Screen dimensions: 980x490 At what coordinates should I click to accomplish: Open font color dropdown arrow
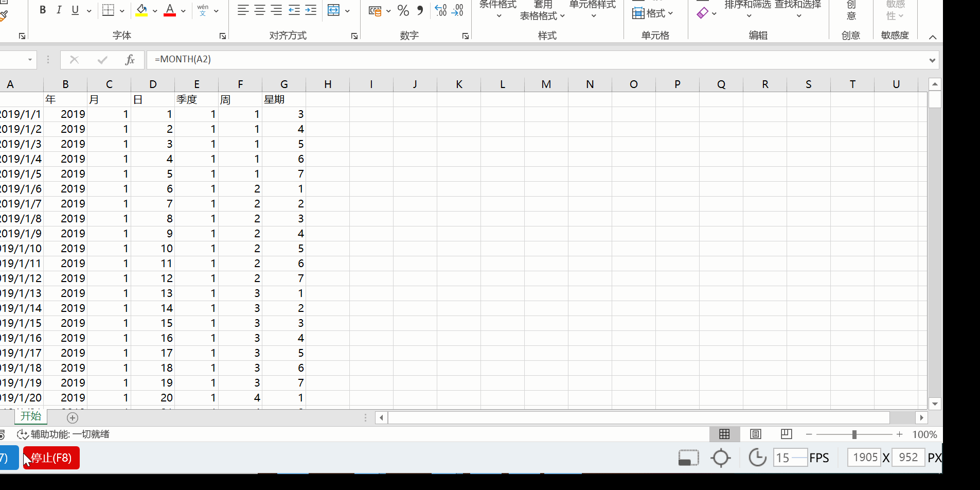coord(183,11)
